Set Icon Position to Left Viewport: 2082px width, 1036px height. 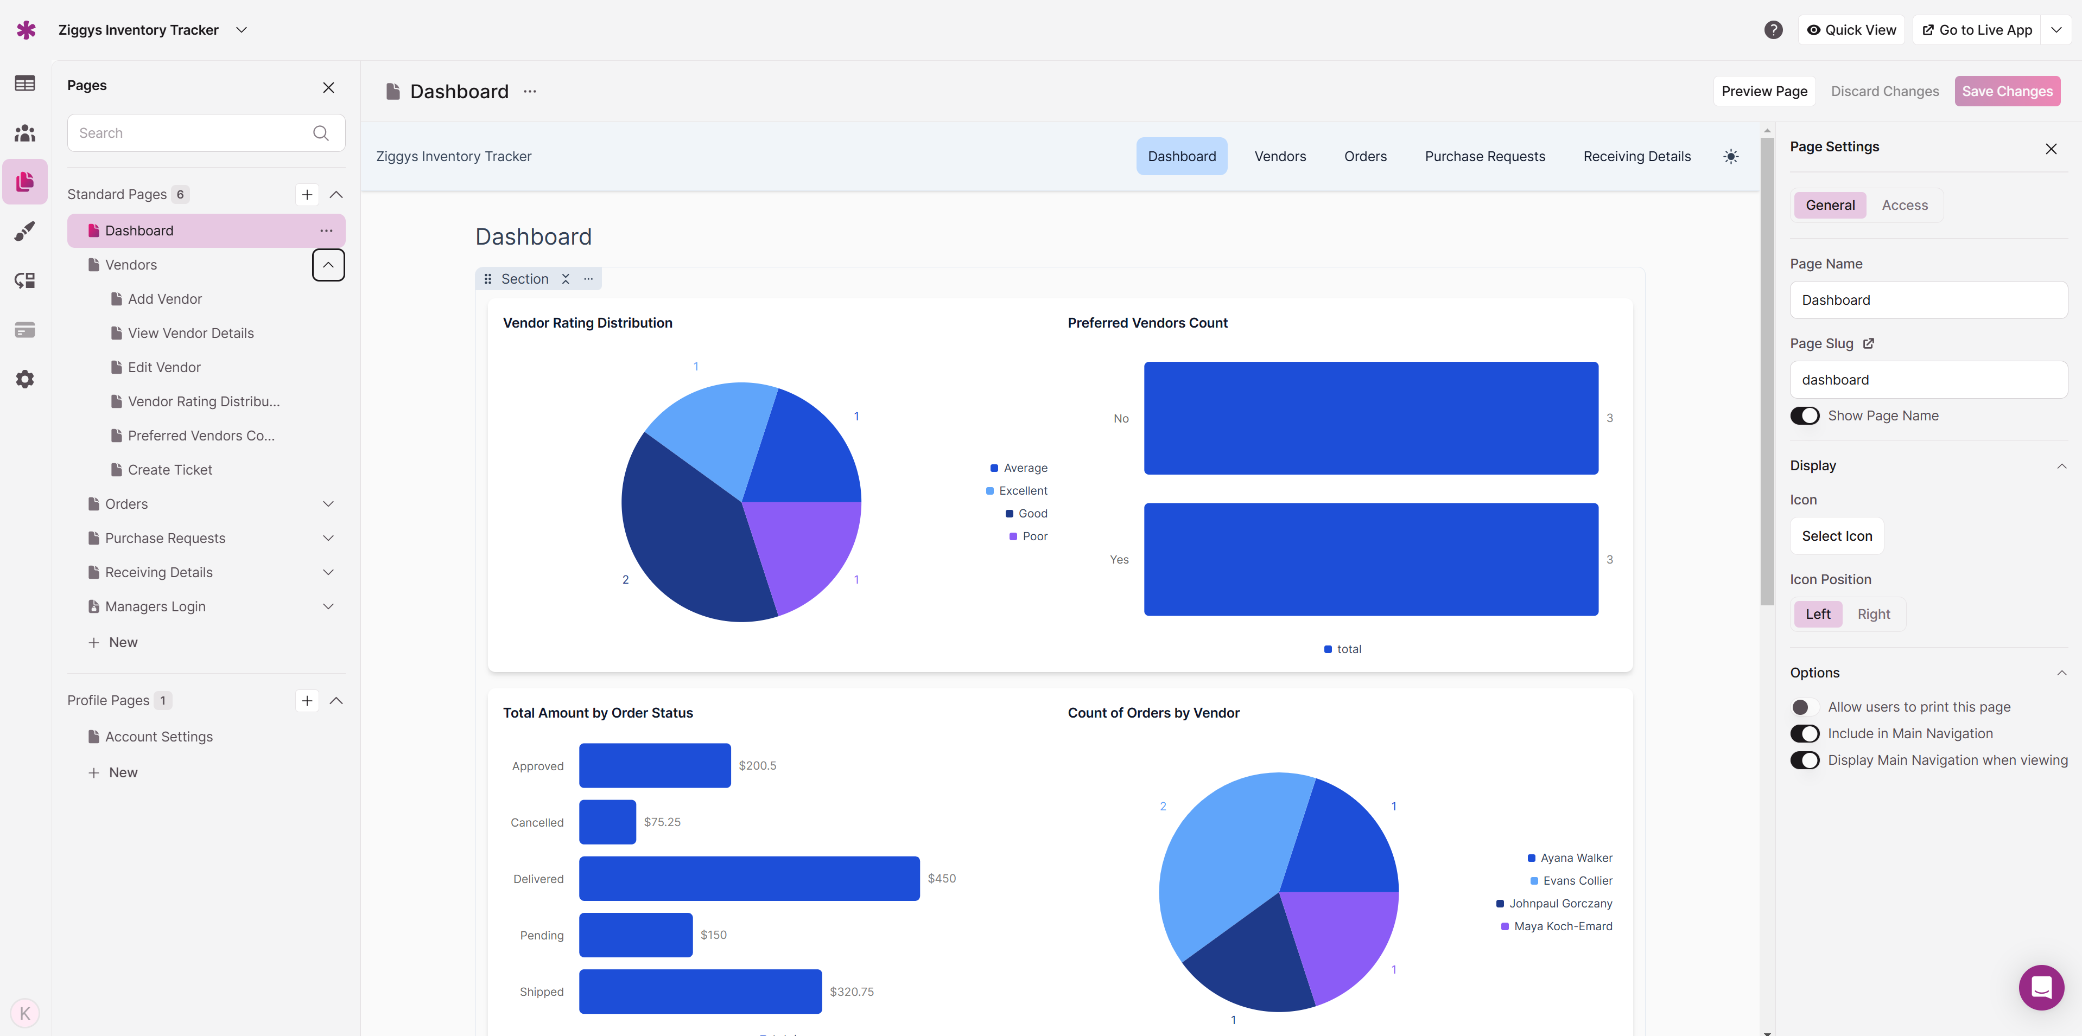coord(1818,615)
